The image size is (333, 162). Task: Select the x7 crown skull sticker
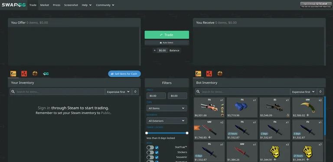click(307, 152)
